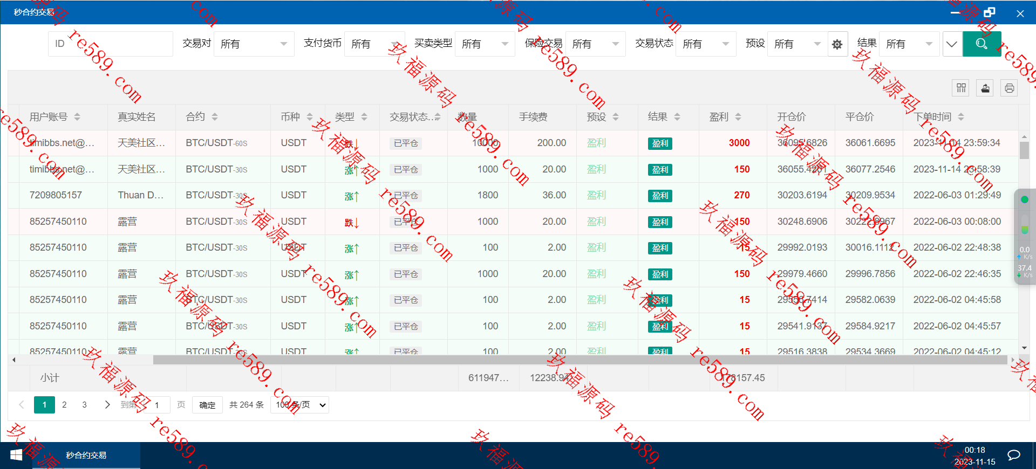Click the green search magnifier button
Image resolution: width=1036 pixels, height=469 pixels.
point(982,44)
